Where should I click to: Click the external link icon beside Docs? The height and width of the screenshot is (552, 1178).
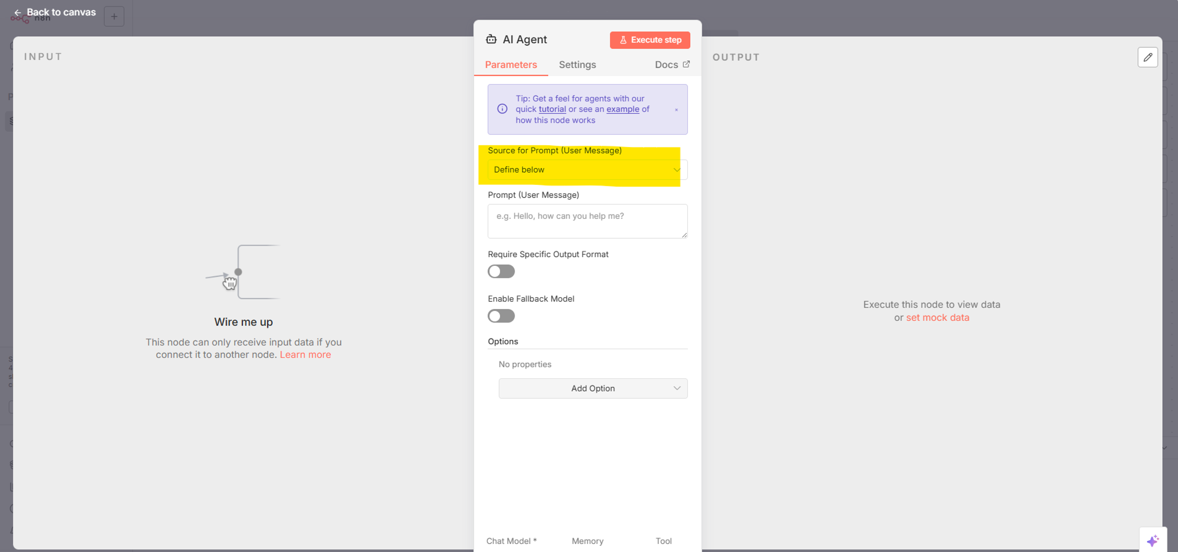[686, 64]
